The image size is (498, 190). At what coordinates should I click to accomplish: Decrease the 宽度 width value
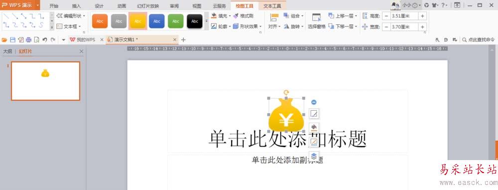(x=386, y=27)
